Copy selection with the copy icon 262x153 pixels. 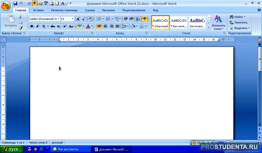(20, 22)
